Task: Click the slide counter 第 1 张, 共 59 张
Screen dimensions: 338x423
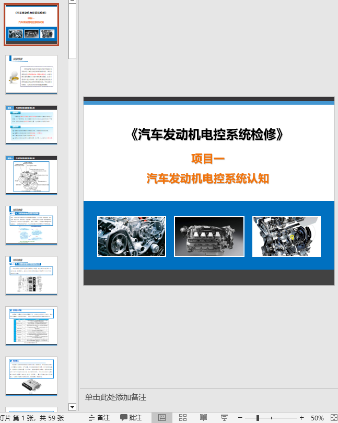Action: [x=31, y=418]
